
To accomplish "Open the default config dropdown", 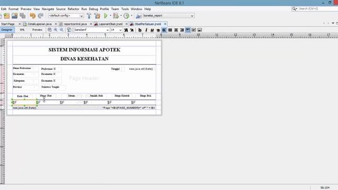I will coord(65,16).
